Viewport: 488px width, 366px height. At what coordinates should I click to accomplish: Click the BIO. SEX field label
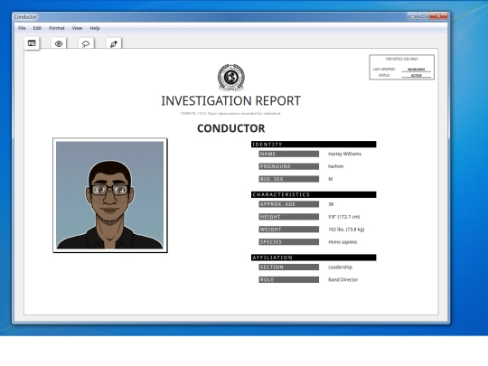289,179
